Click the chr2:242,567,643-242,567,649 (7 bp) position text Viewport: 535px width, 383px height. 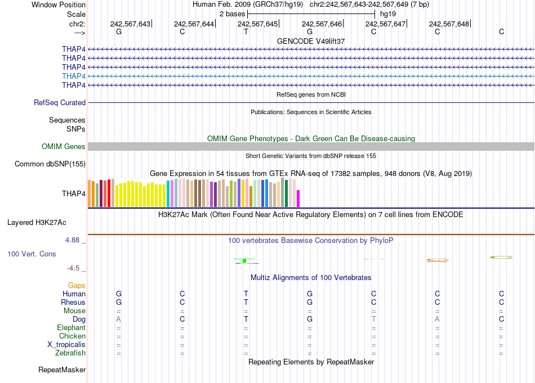coord(369,4)
